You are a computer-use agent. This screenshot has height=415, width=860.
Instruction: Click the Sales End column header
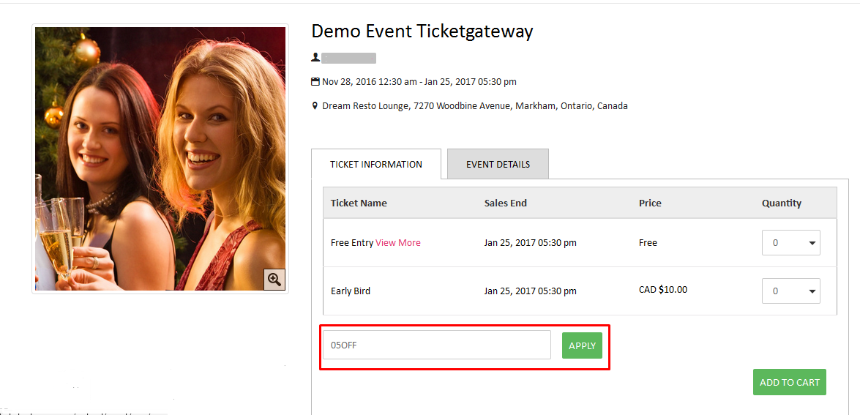click(x=505, y=203)
